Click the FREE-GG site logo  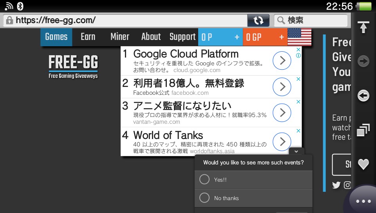[x=73, y=66]
